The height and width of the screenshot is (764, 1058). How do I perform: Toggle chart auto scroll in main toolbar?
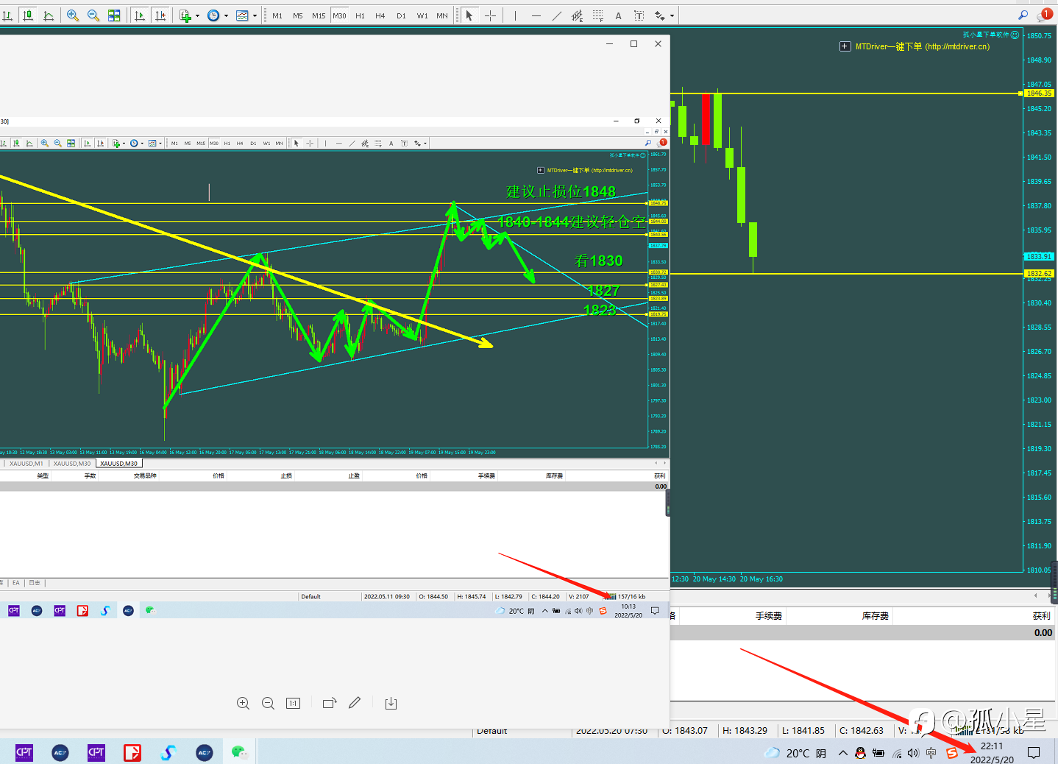140,15
